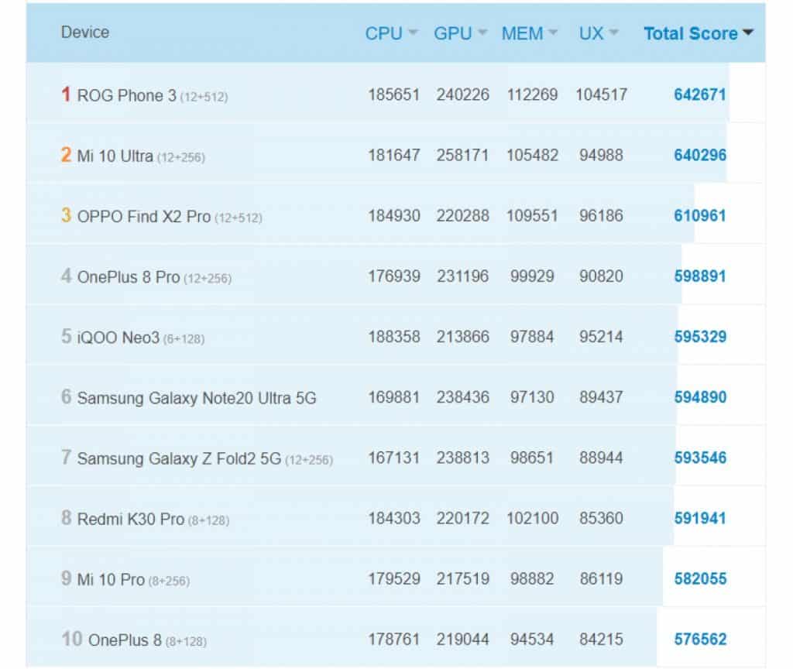This screenshot has width=793, height=669.
Task: Click Mi 10 Ultra CPU score 181647
Action: click(394, 155)
